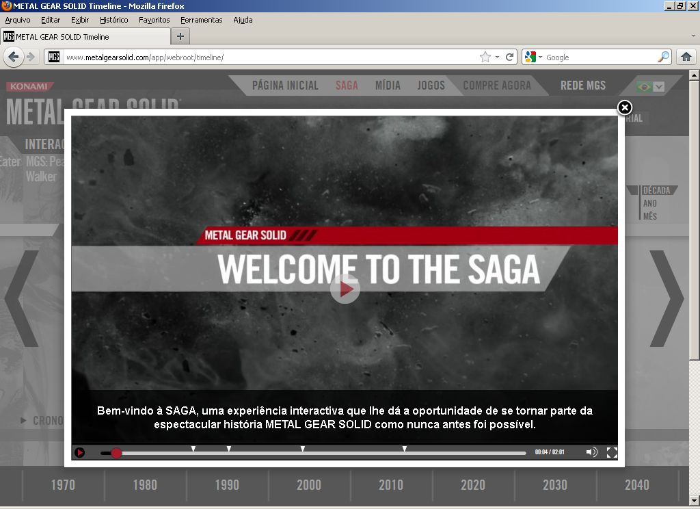Click the large center play button on video
Image resolution: width=700 pixels, height=509 pixels.
click(345, 289)
